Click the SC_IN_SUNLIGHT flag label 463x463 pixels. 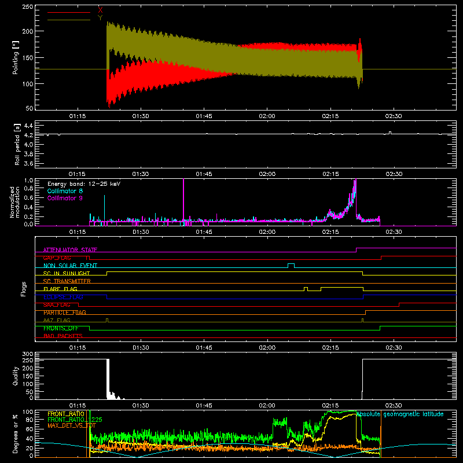click(67, 273)
